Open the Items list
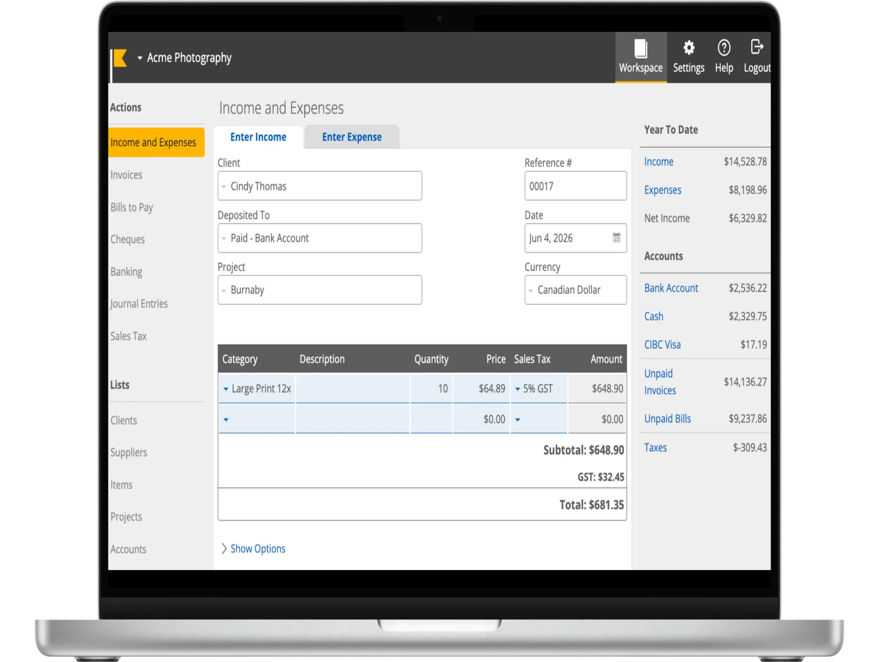Viewport: 879px width, 662px height. click(121, 485)
